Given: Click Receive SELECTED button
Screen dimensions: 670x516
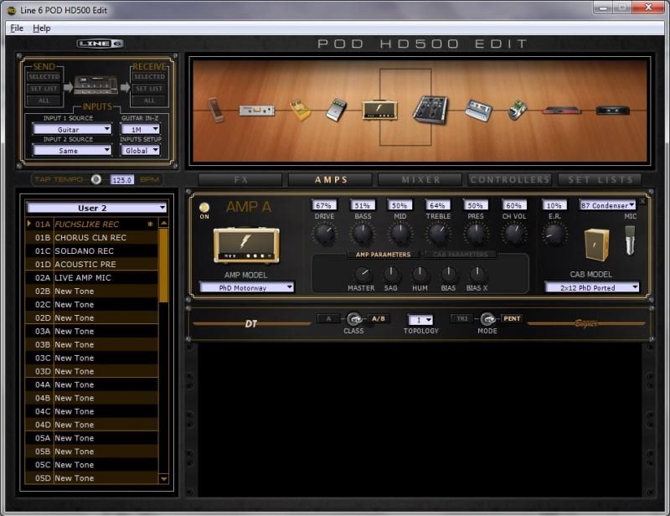Looking at the screenshot, I should click(x=149, y=76).
